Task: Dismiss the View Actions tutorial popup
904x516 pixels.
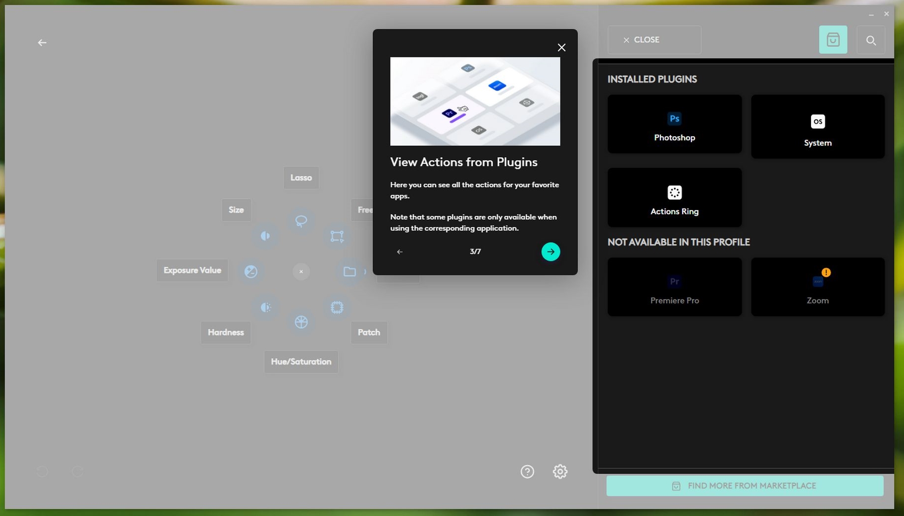Action: (561, 48)
